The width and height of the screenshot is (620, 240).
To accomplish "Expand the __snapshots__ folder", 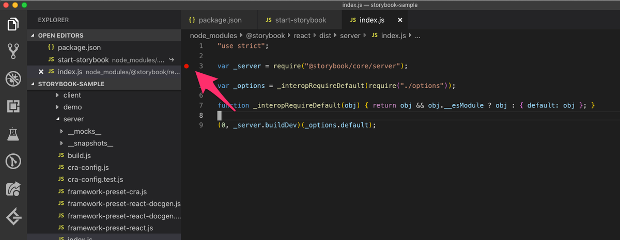I will click(x=62, y=143).
